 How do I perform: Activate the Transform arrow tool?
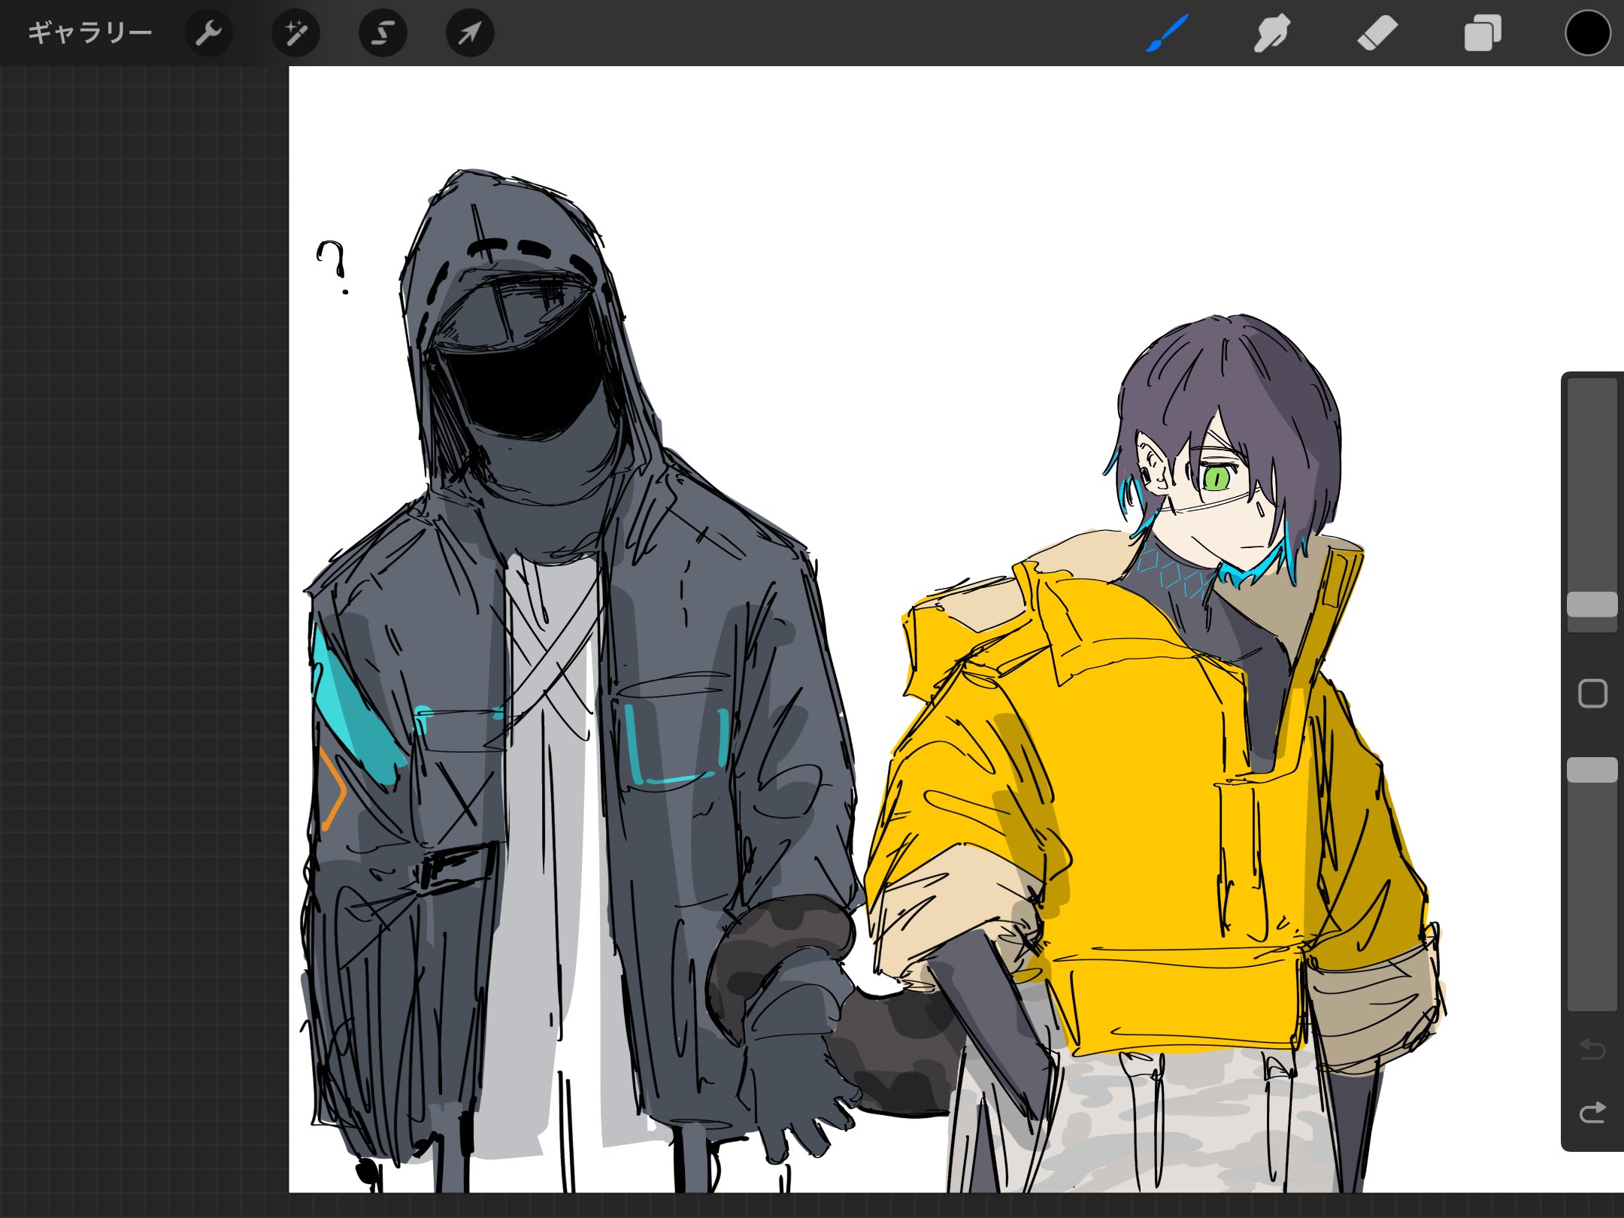pos(470,33)
